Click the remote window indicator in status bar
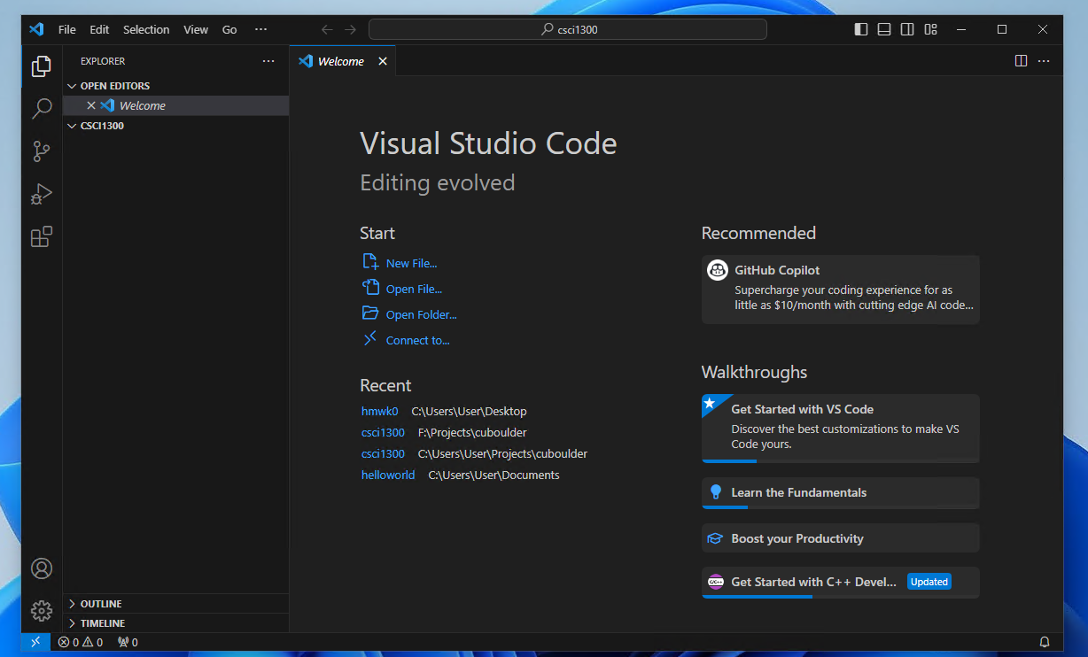The image size is (1088, 657). [35, 642]
